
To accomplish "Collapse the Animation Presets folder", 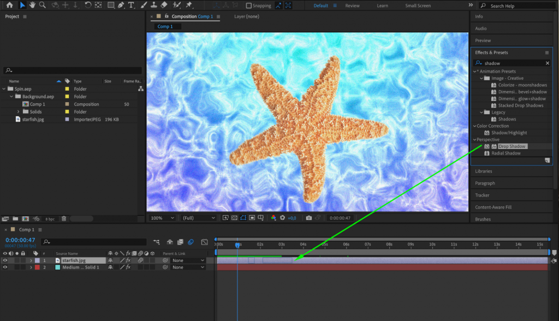I will click(x=474, y=71).
